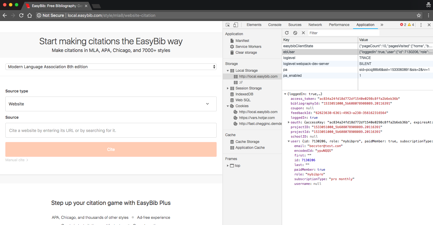
Task: Open Application Cache in the sidebar
Action: [250, 148]
